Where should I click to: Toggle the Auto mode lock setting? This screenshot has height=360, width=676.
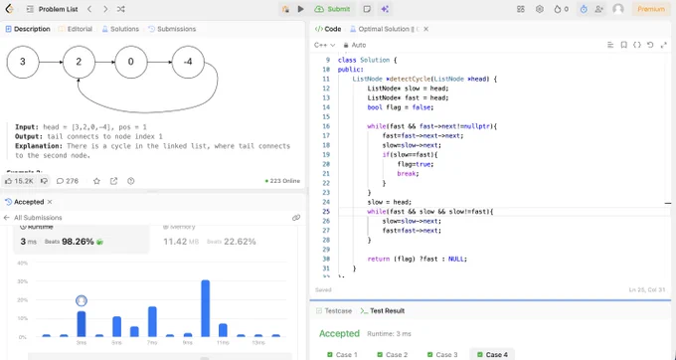click(354, 45)
